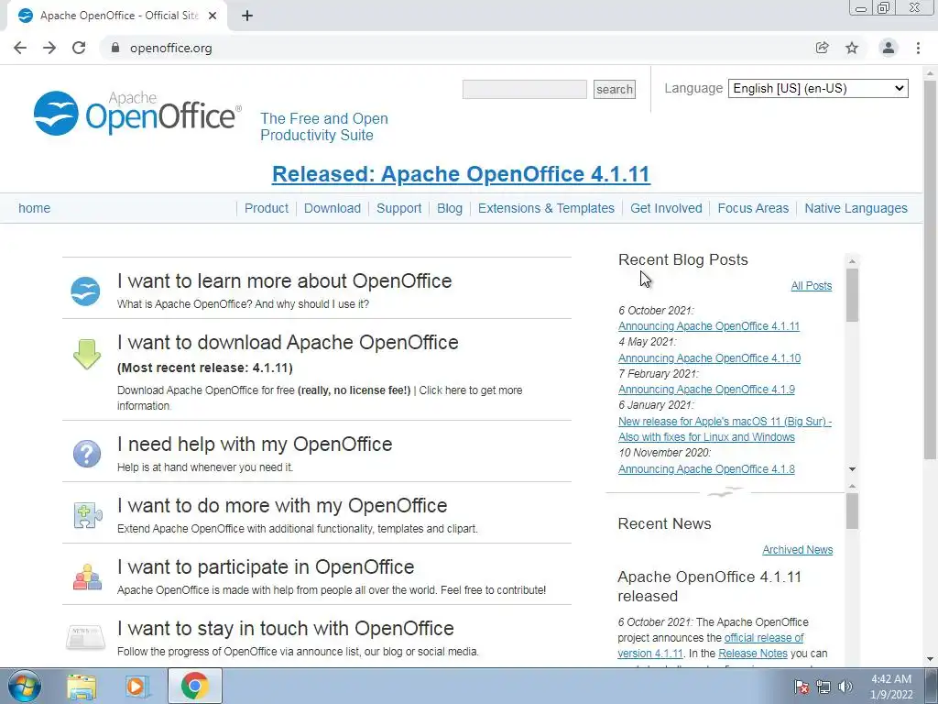938x704 pixels.
Task: Open the Blog menu item
Action: 449,208
